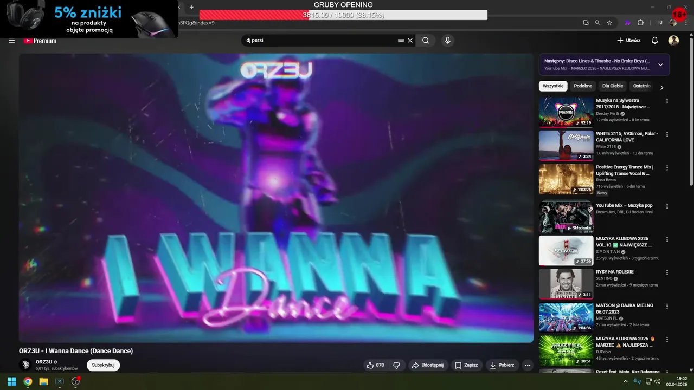Select the Wszystkie filter chip
Screen dimensions: 694x390
tap(553, 86)
